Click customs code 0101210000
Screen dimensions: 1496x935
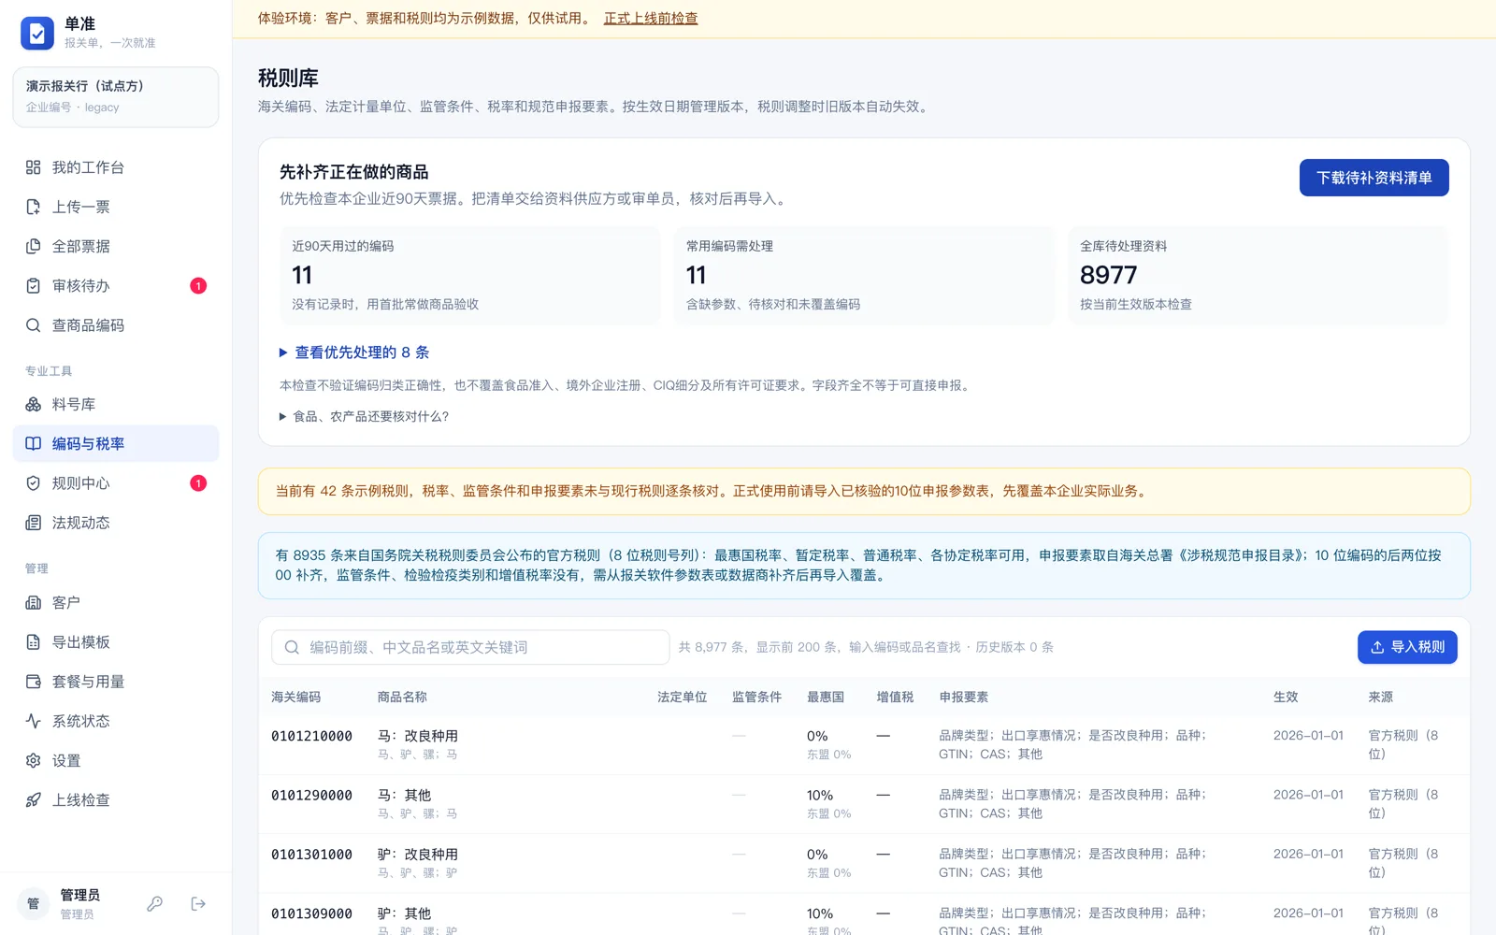[311, 736]
